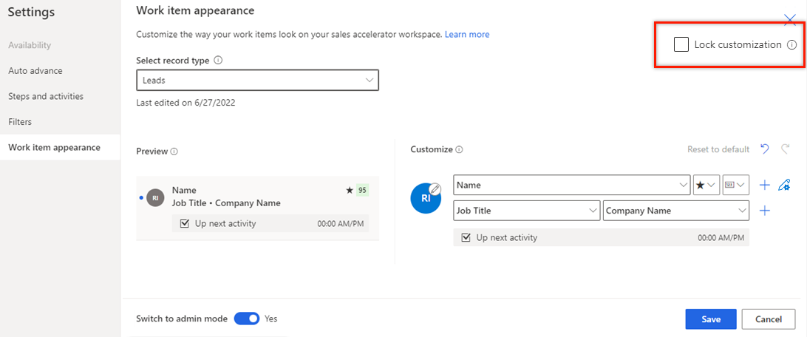Save the work item appearance changes

point(711,319)
